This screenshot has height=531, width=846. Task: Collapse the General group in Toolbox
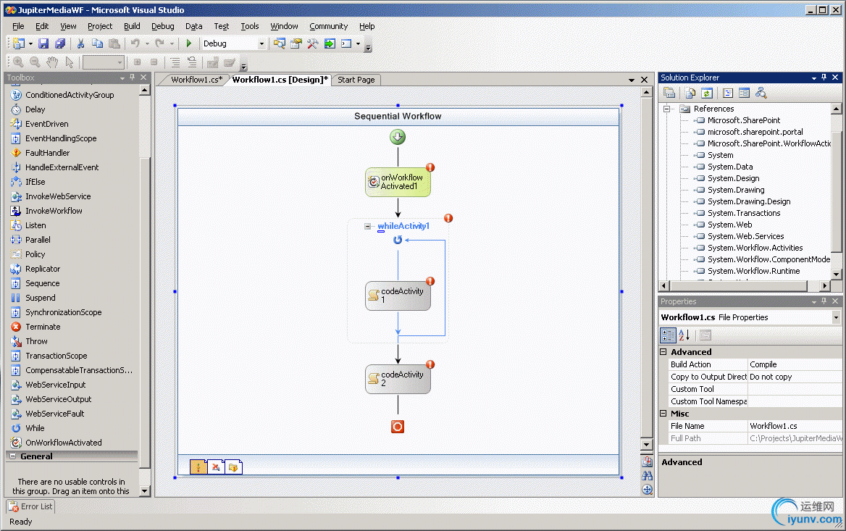click(x=13, y=456)
